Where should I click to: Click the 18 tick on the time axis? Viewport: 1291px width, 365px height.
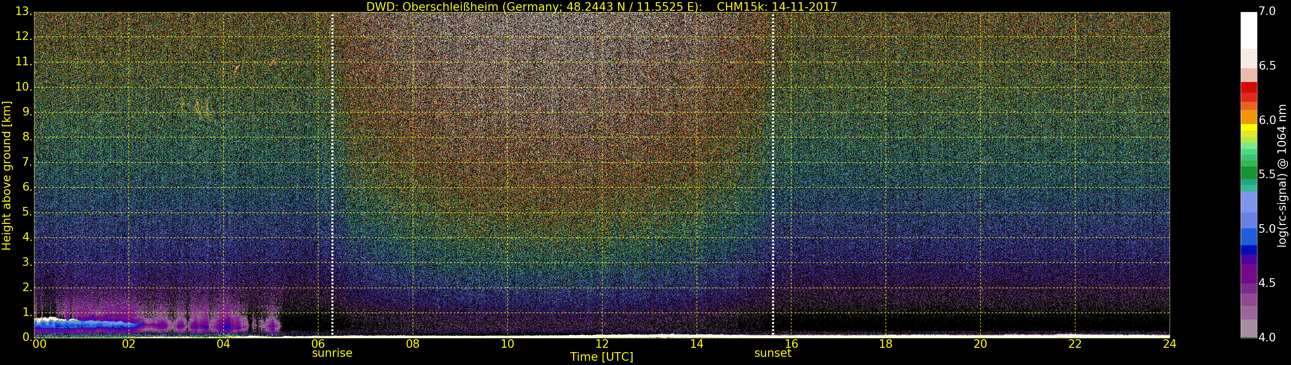click(886, 344)
